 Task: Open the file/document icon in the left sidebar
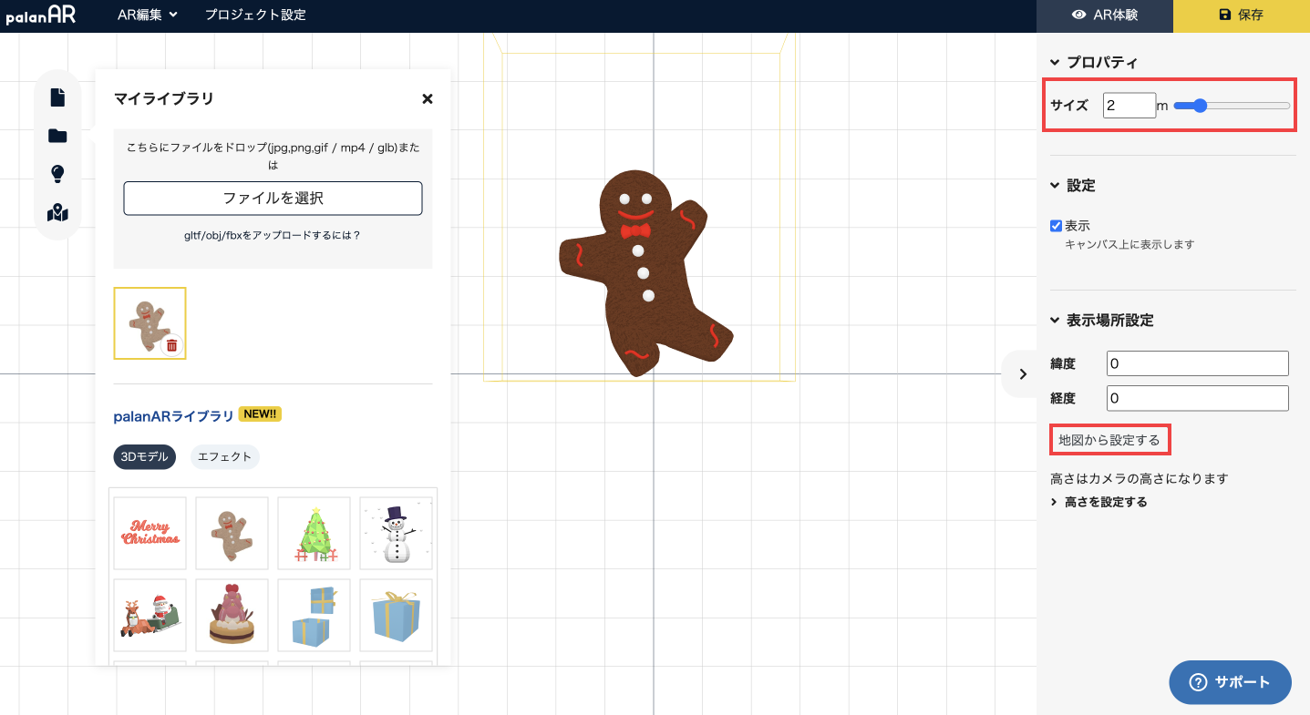pos(57,97)
